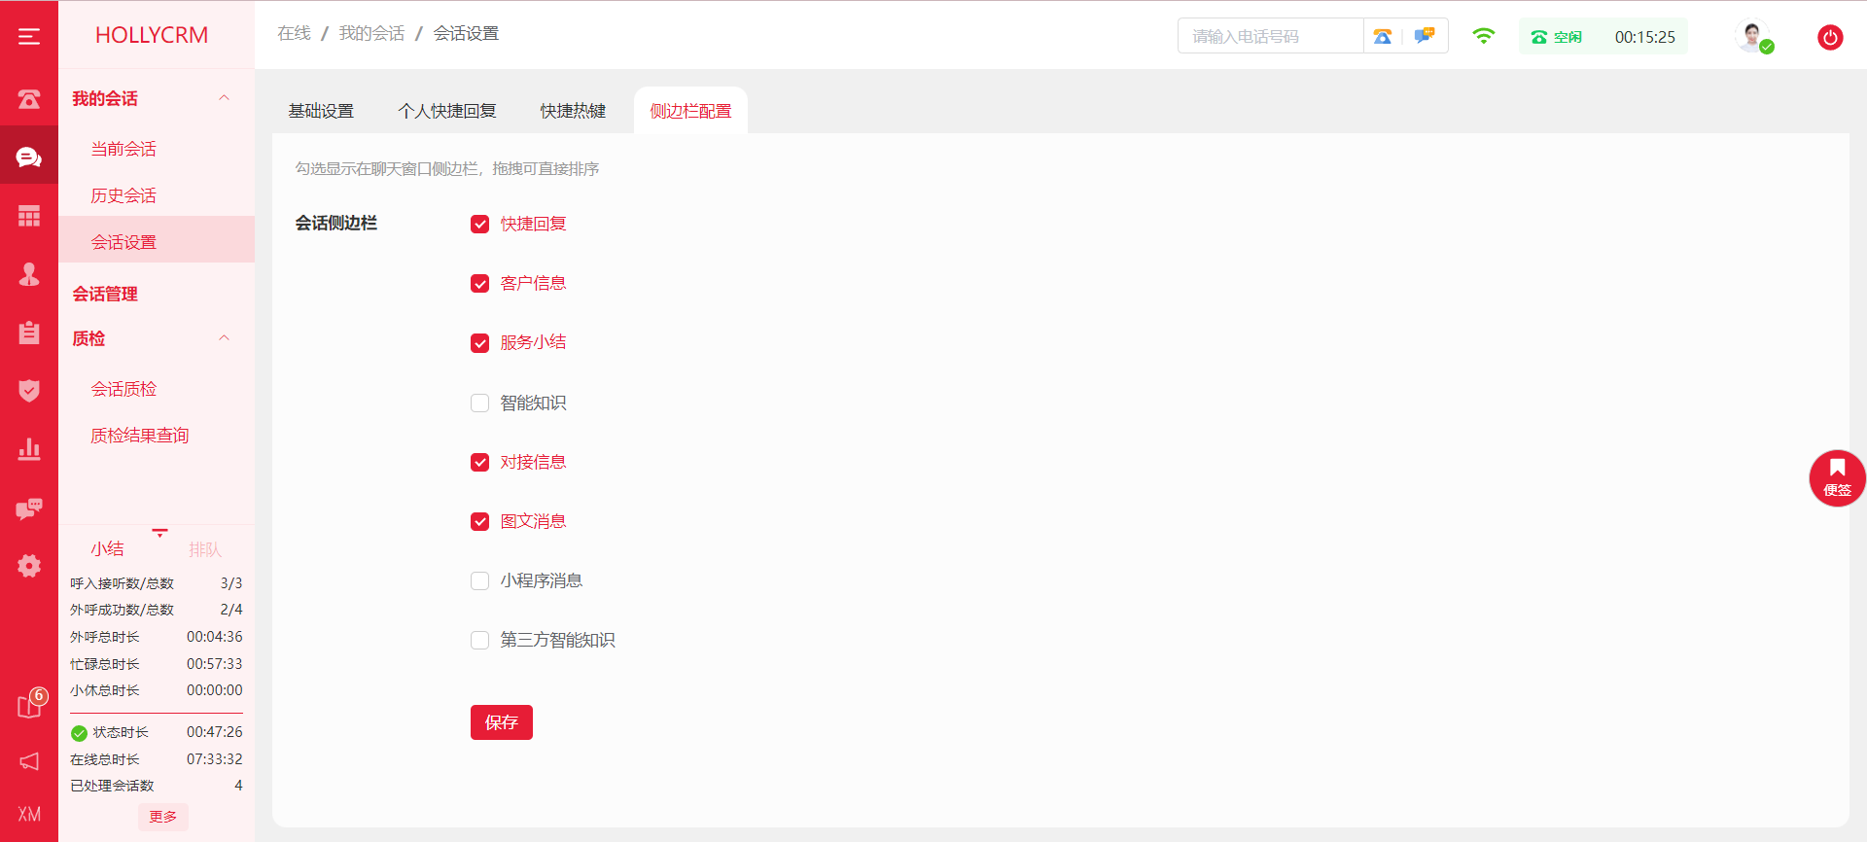This screenshot has width=1867, height=842.
Task: Open the grid table sidebar icon
Action: click(29, 216)
